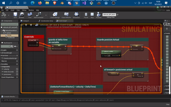Stop the simulation
Viewport: 171px width, 107px height.
92,15
